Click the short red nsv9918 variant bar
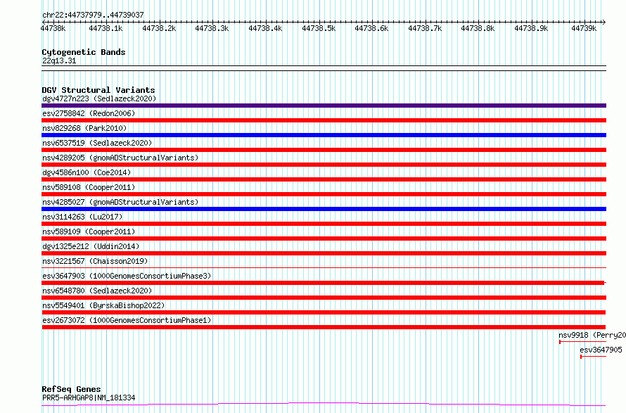626x413 pixels. tap(582, 342)
